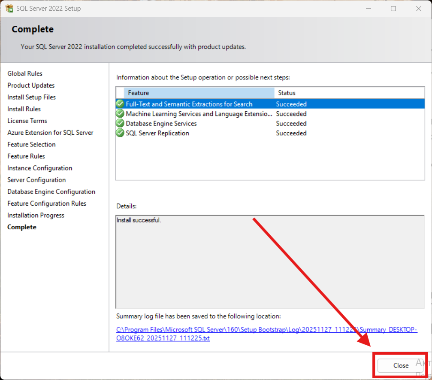This screenshot has width=432, height=380.
Task: Click Azure Extension for SQL Server step
Action: tap(50, 133)
